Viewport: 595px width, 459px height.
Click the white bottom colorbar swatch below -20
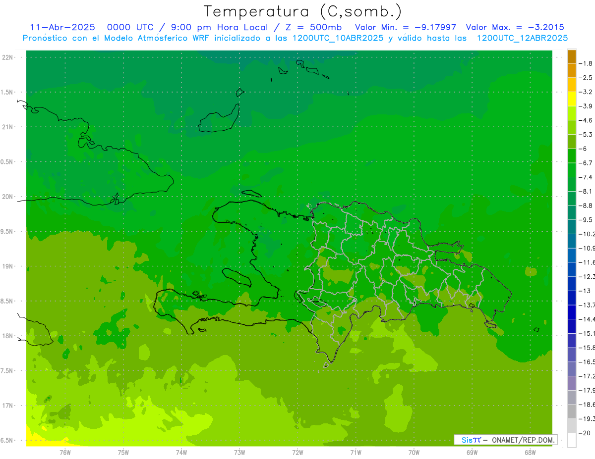pos(572,440)
